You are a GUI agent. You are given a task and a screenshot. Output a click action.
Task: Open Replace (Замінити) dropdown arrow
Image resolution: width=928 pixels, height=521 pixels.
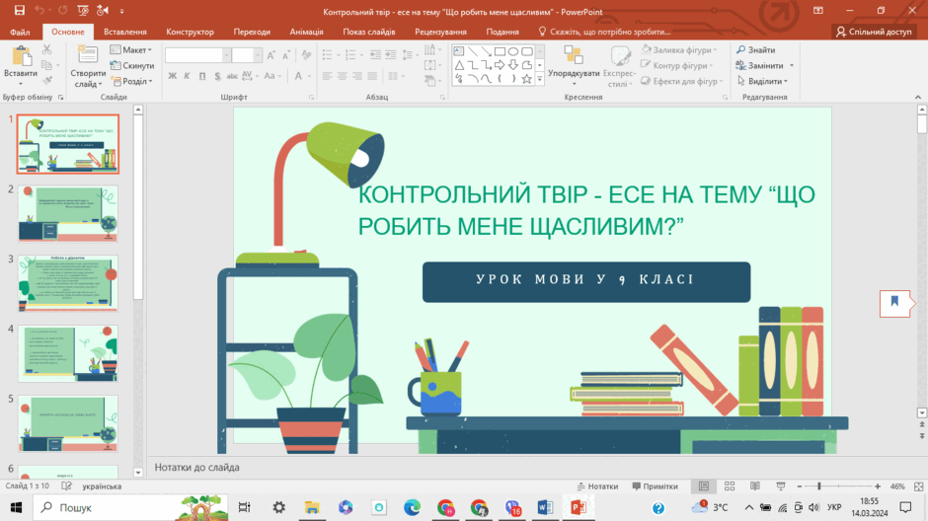[792, 66]
